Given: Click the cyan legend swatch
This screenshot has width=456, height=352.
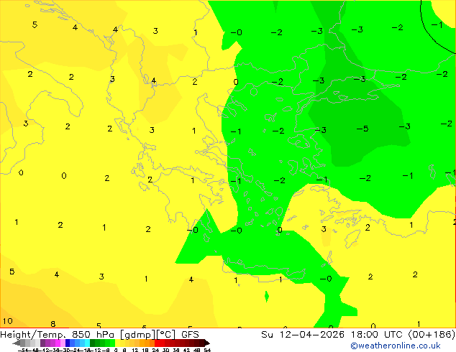Looking at the screenshot, I should coord(87,343).
